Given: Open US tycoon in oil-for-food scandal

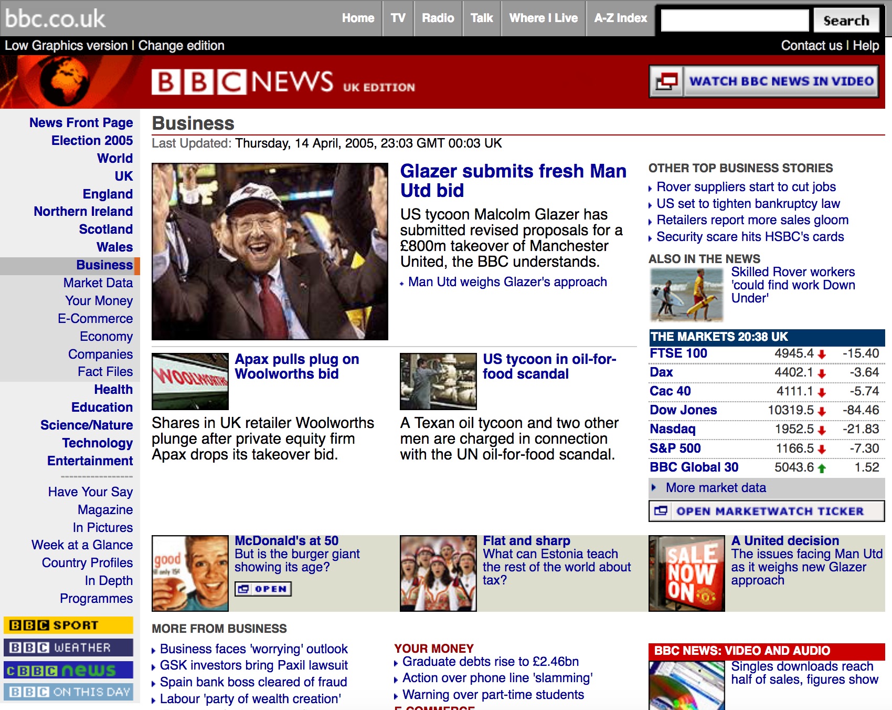Looking at the screenshot, I should click(549, 367).
